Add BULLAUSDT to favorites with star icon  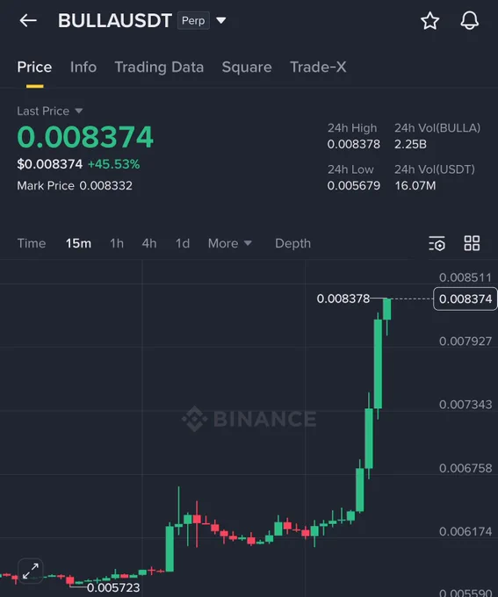tap(429, 20)
